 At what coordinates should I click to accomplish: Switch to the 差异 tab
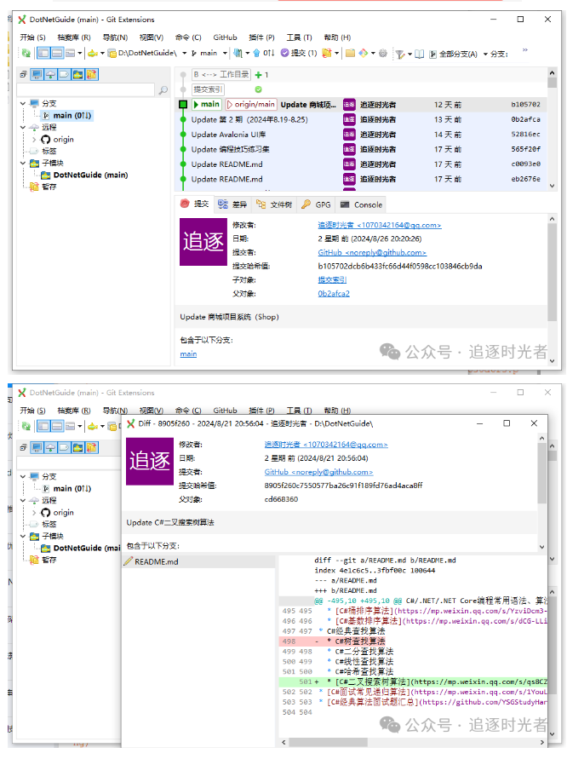(x=232, y=204)
